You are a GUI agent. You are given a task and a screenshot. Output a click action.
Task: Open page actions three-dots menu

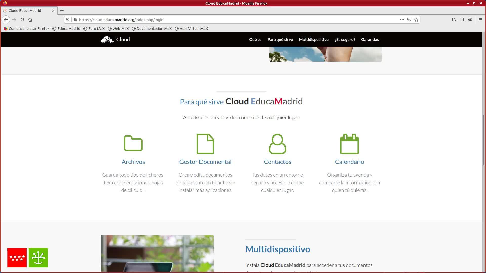tap(402, 20)
